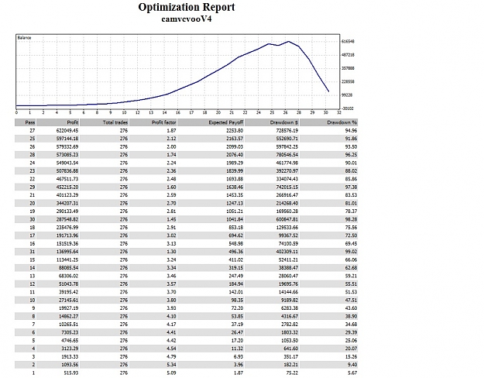Select profit value 597144.18
The image size is (484, 378).
(x=67, y=139)
